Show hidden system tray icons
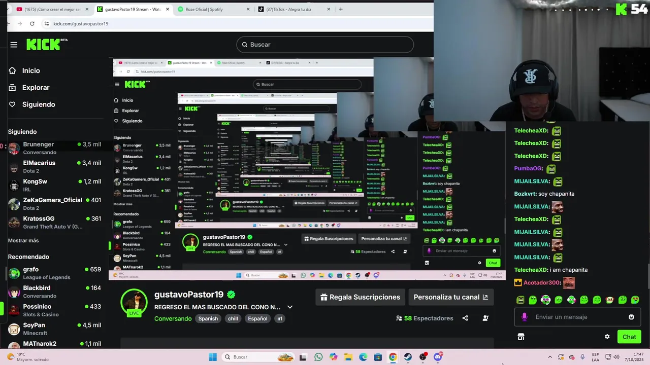This screenshot has height=365, width=650. coord(549,357)
